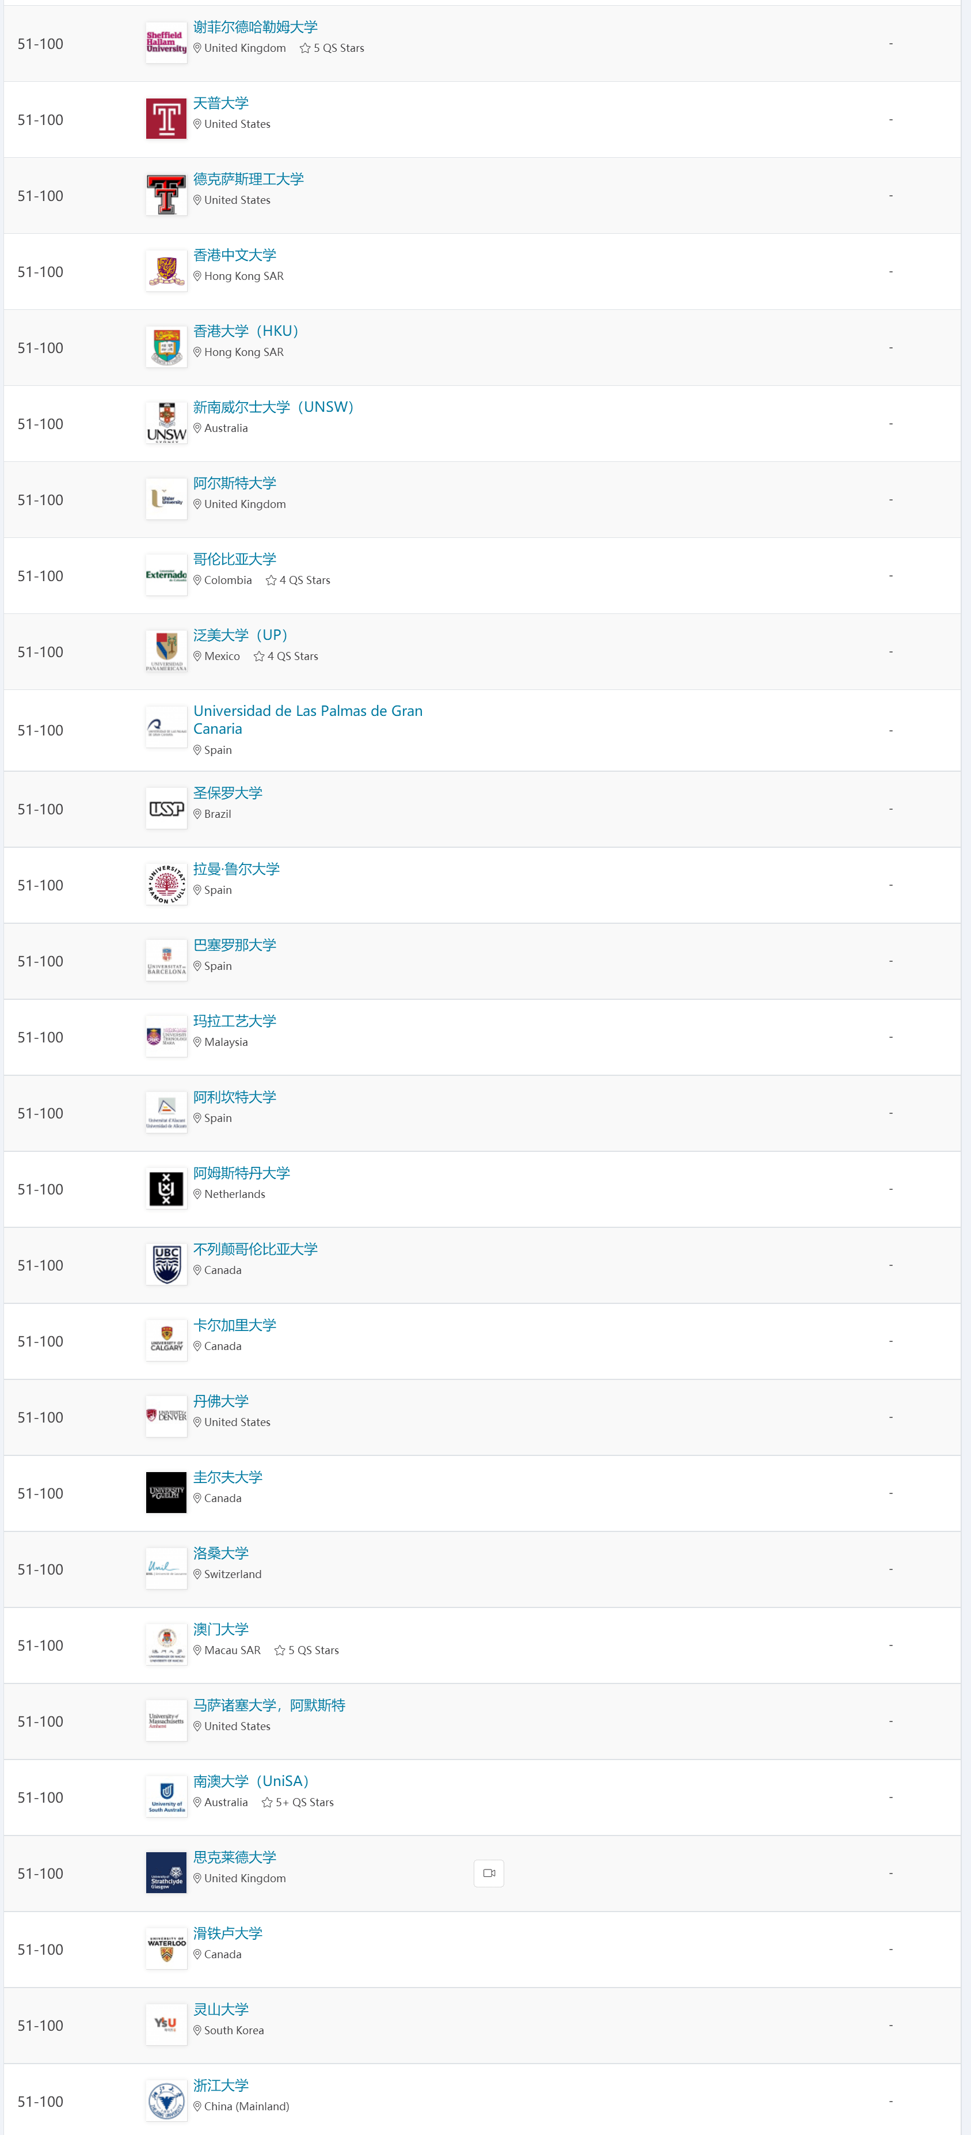This screenshot has width=971, height=2135.
Task: Click the UBC crest logo
Action: click(166, 1265)
